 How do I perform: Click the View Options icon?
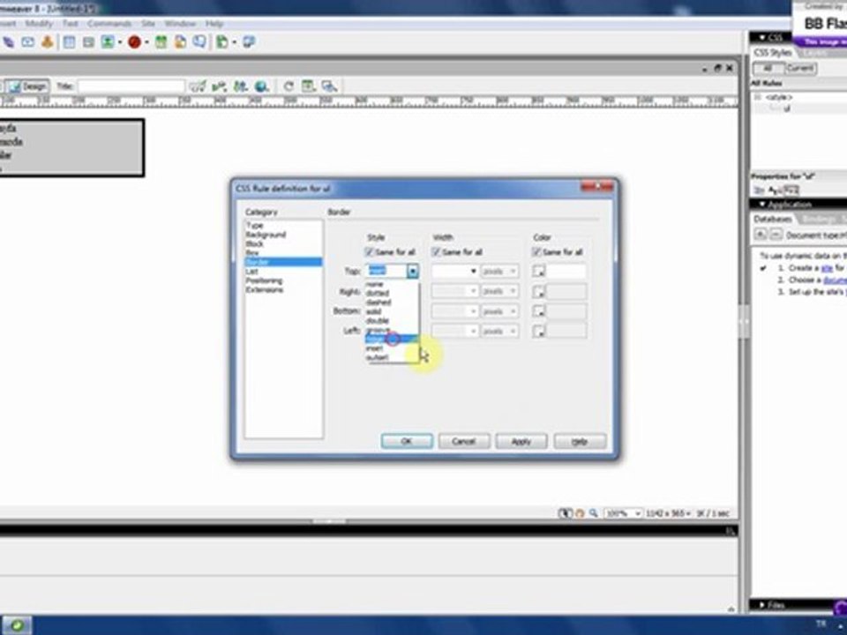point(309,86)
